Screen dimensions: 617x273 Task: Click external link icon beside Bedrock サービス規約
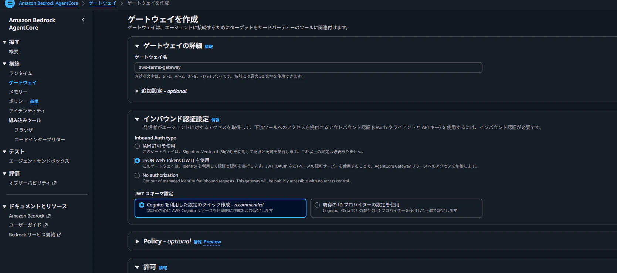pyautogui.click(x=59, y=235)
